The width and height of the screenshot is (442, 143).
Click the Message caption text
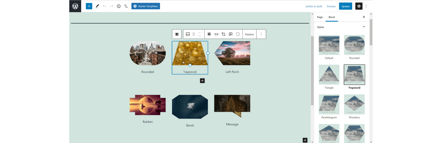click(232, 124)
